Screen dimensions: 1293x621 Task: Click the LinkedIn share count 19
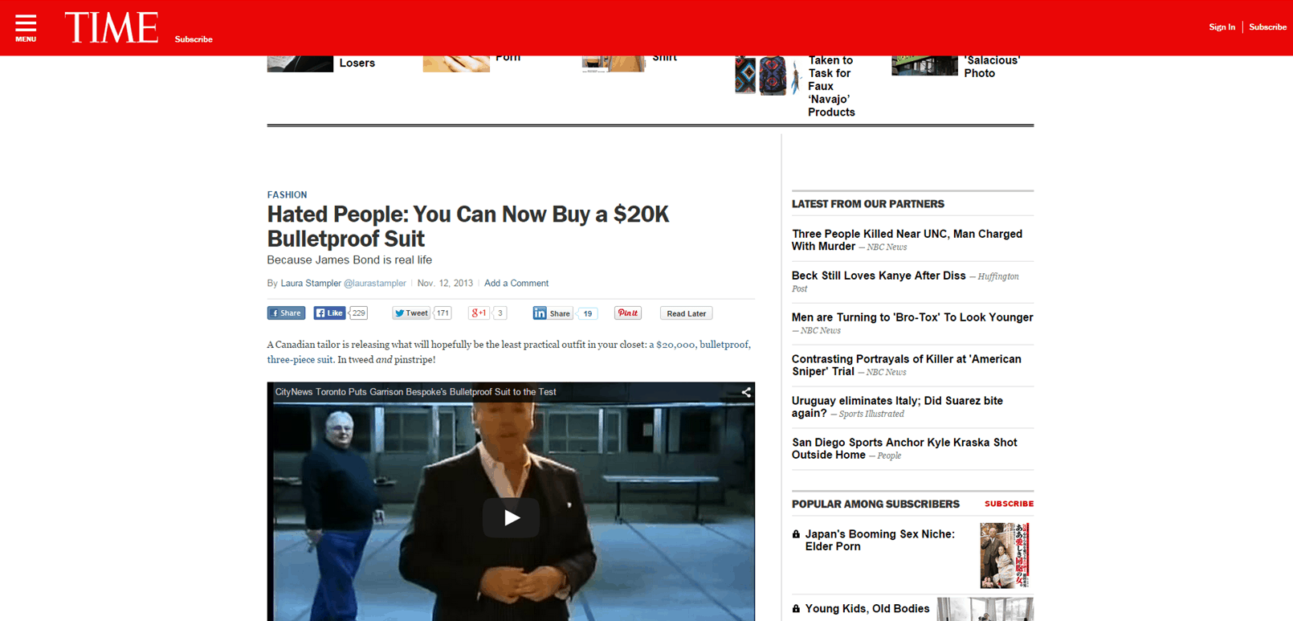(588, 313)
